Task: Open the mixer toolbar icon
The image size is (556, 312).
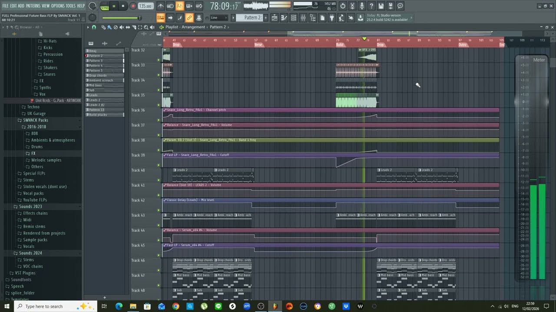Action: click(x=303, y=18)
